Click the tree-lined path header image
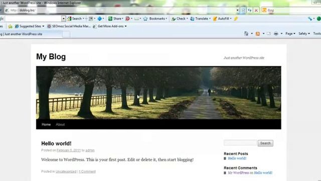The image size is (321, 181). coord(158,93)
